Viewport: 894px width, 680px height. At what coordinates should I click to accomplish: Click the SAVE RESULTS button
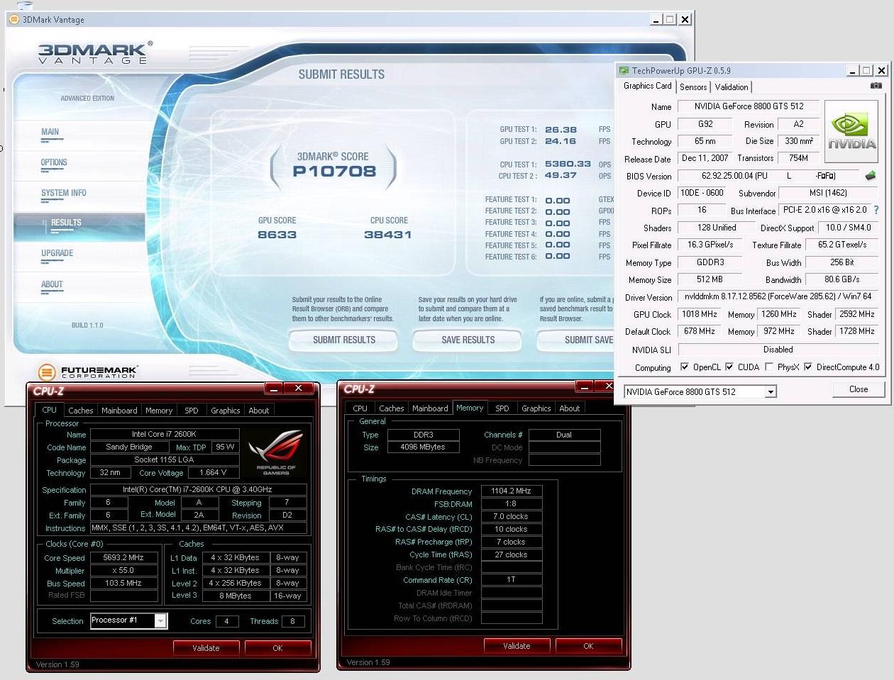(x=468, y=340)
